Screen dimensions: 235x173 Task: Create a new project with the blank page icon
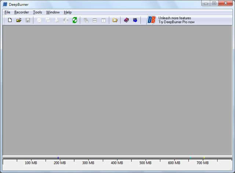pos(10,20)
